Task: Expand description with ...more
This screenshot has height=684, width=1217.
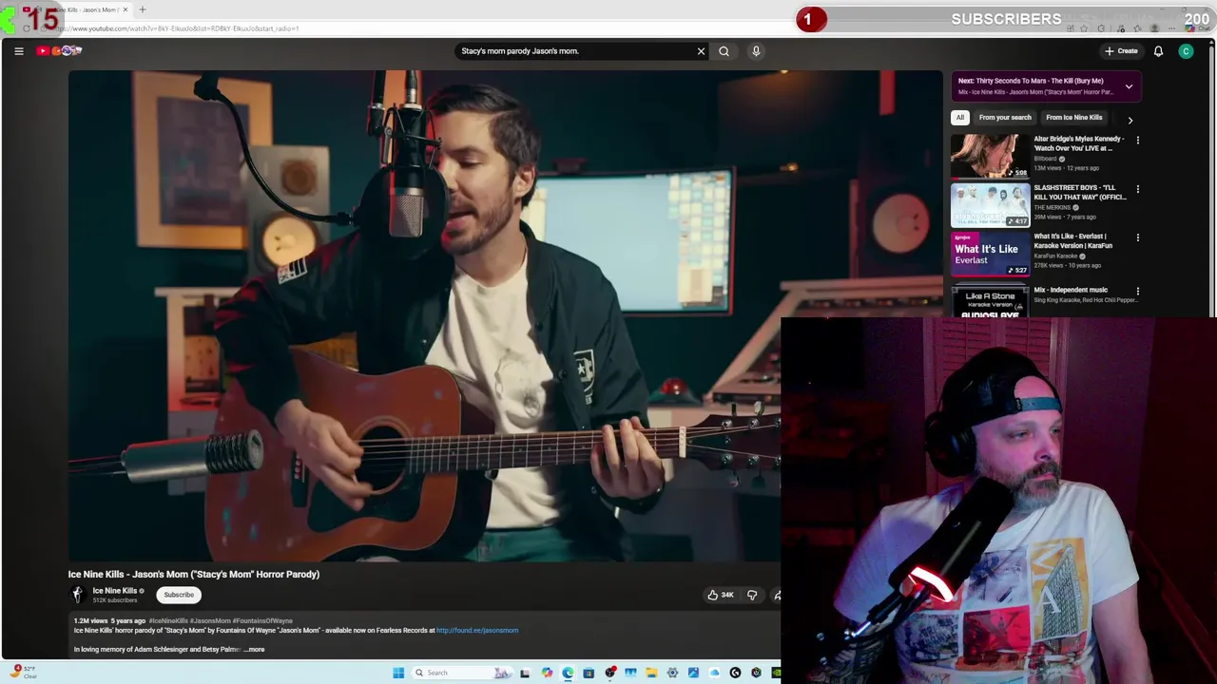Action: (x=254, y=650)
